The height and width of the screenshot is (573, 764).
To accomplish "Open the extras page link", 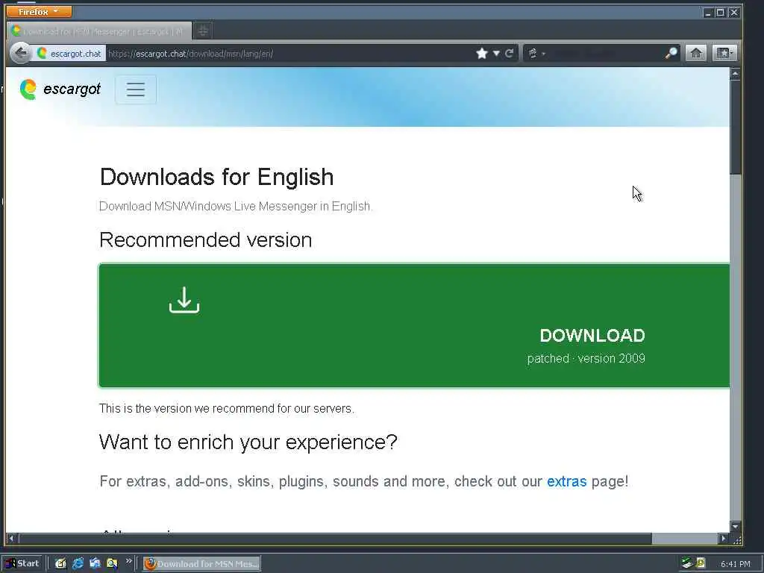I will (567, 481).
